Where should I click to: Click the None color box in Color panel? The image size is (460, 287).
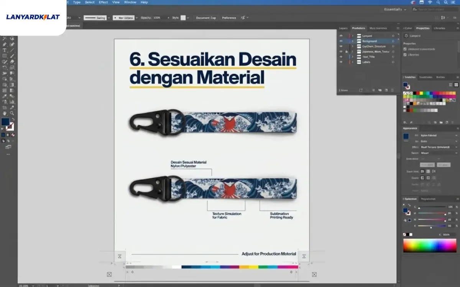pos(405,235)
